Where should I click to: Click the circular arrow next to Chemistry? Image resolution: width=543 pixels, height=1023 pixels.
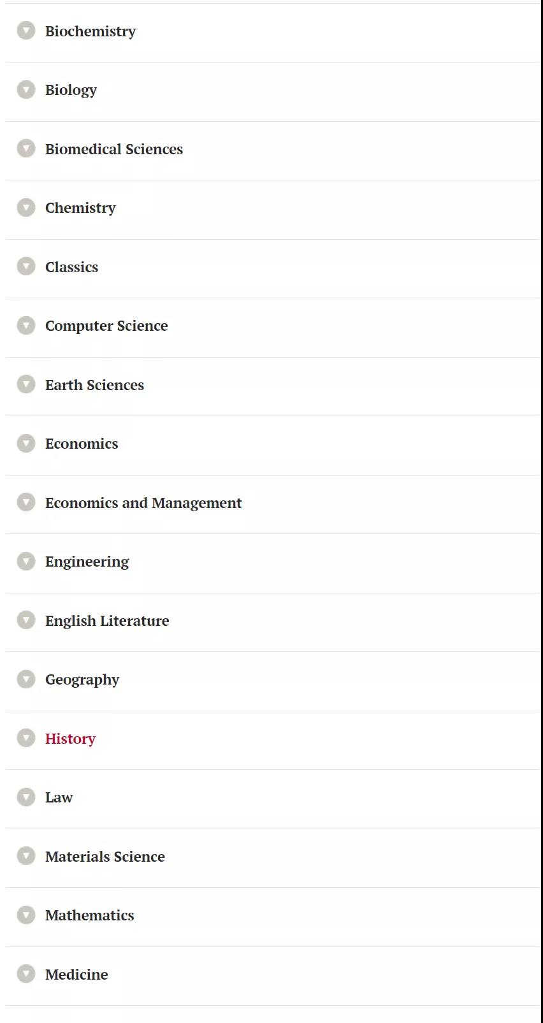[26, 207]
